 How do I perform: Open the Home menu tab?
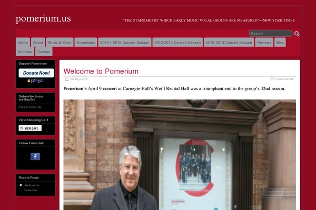pyautogui.click(x=23, y=43)
